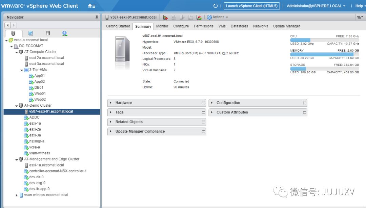Collapse the 3-Tier-VMs vApp node

point(22,70)
